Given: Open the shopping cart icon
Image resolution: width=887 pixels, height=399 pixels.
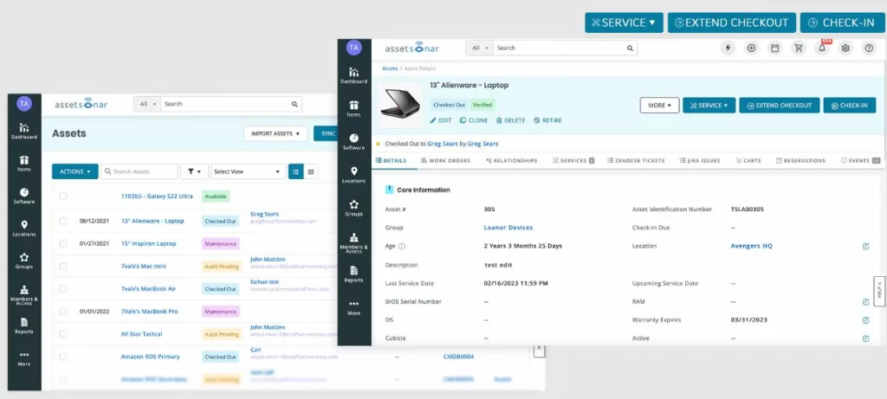Looking at the screenshot, I should tap(798, 48).
